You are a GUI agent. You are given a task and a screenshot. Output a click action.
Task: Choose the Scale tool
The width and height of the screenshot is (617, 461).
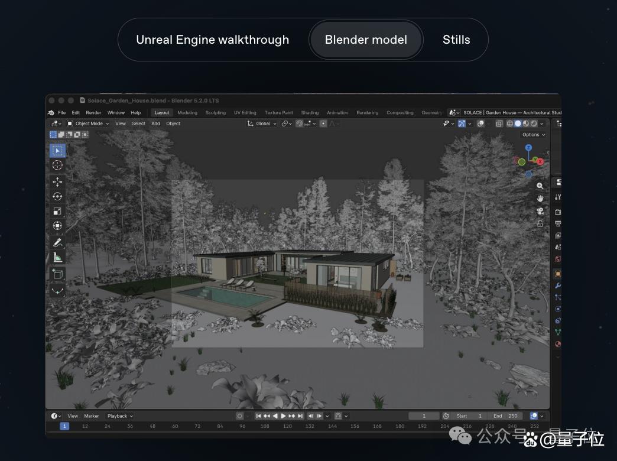(x=57, y=212)
